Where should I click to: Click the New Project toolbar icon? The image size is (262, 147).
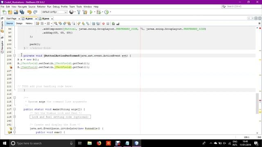point(10,12)
